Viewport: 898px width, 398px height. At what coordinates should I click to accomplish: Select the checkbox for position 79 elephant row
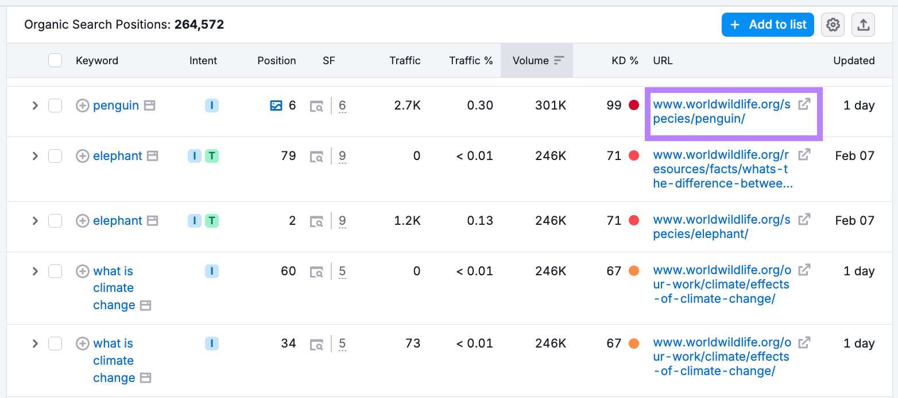tap(55, 156)
